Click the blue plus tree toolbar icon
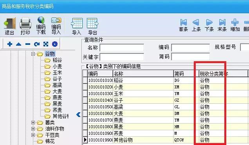 point(10,44)
